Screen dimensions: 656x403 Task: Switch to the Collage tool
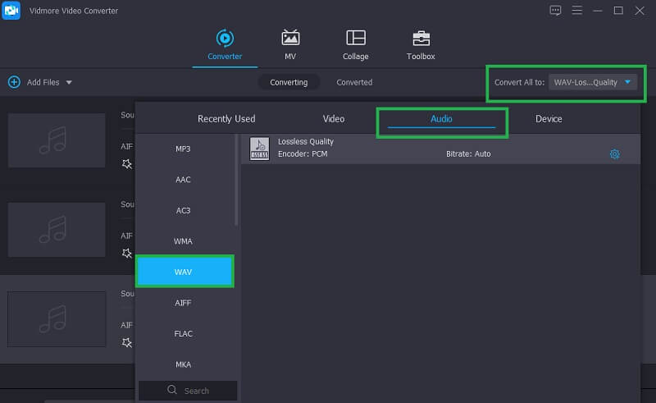[x=355, y=39]
